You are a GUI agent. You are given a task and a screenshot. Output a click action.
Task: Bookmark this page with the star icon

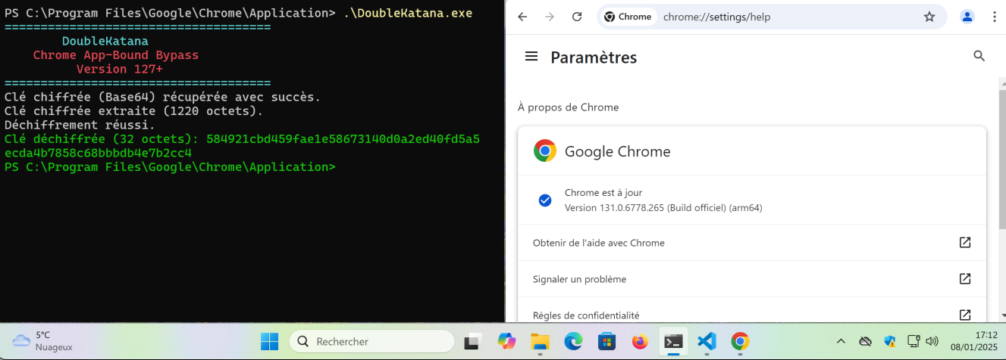click(929, 17)
